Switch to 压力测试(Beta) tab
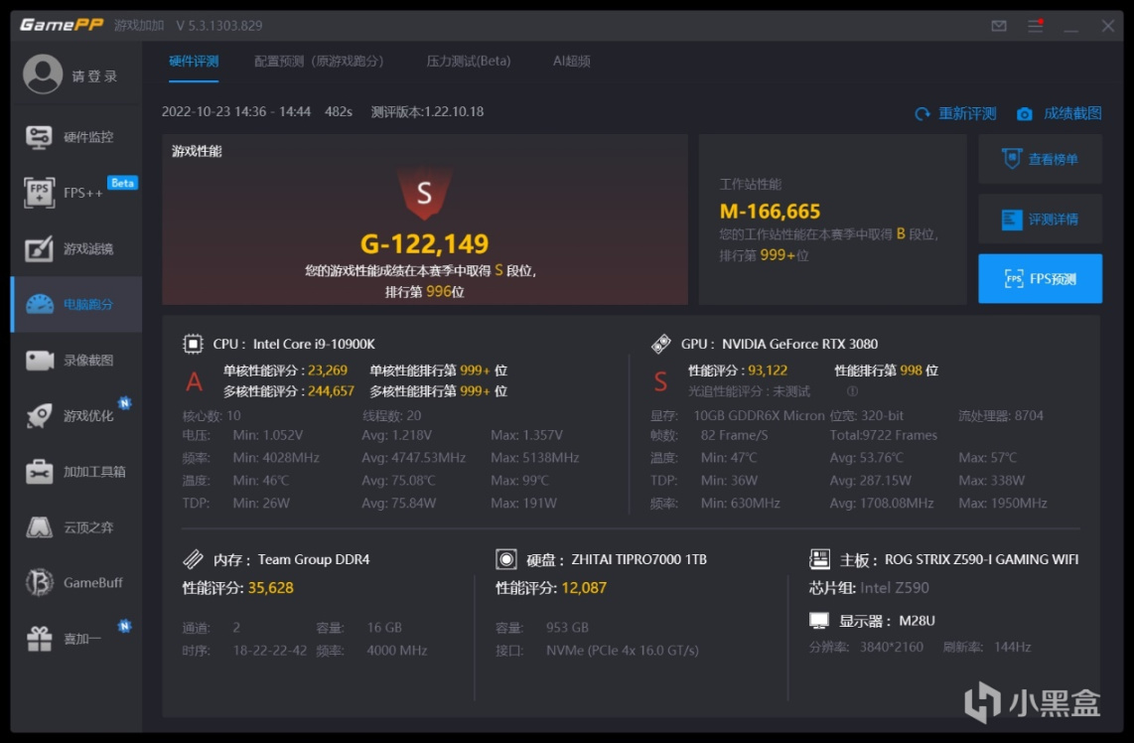Viewport: 1134px width, 743px height. tap(468, 62)
